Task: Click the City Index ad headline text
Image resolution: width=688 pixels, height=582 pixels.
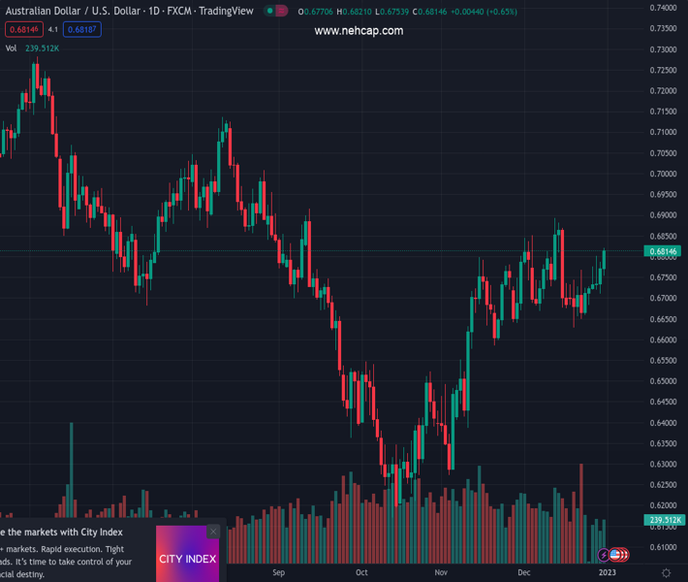Action: tap(62, 532)
